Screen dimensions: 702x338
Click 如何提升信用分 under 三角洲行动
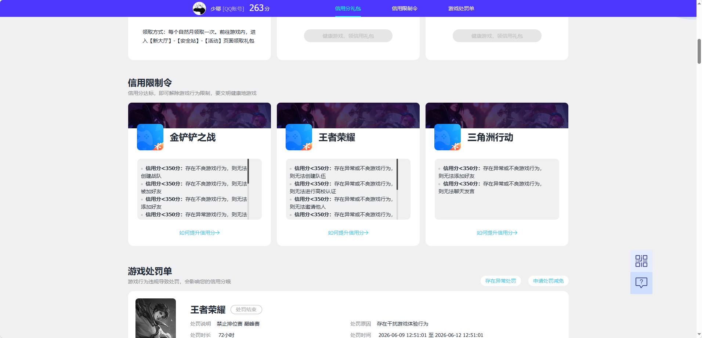[x=497, y=233]
